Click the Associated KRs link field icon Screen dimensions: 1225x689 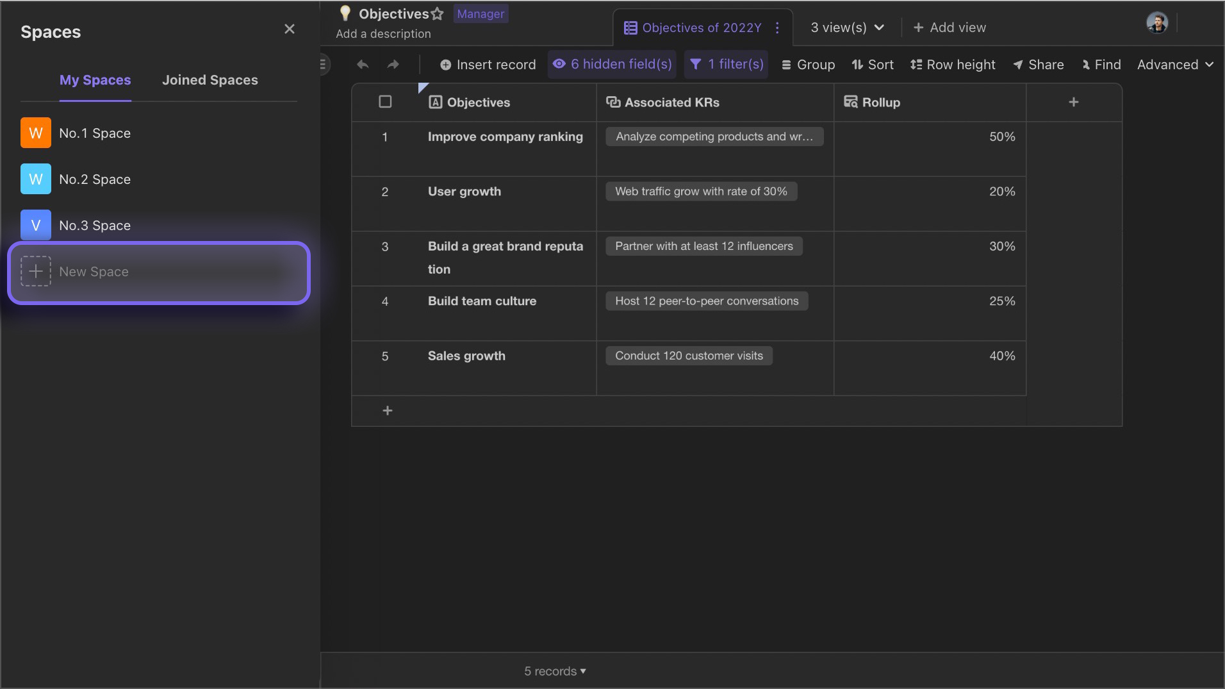[613, 102]
